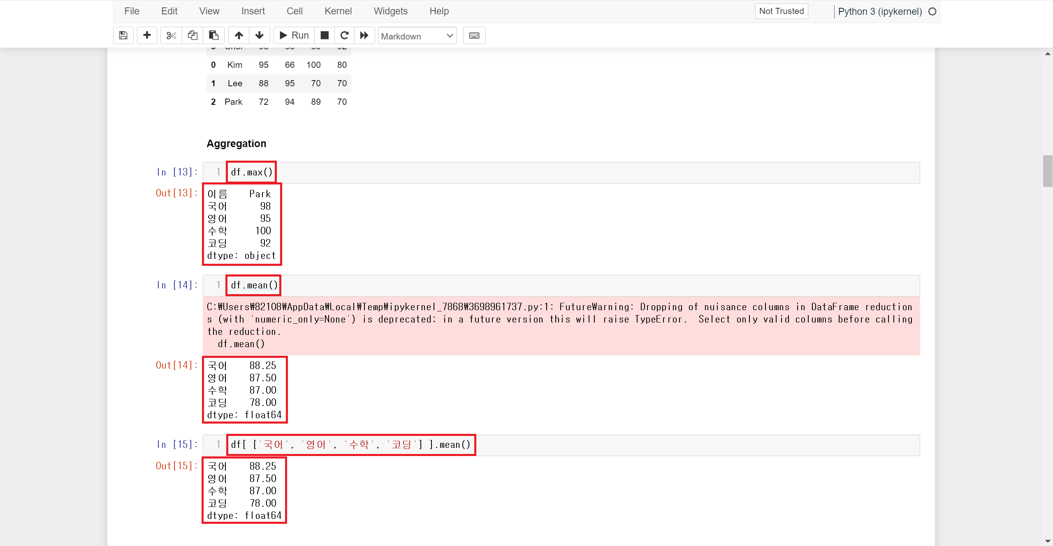
Task: Toggle the Not Trusted notebook button
Action: (781, 11)
